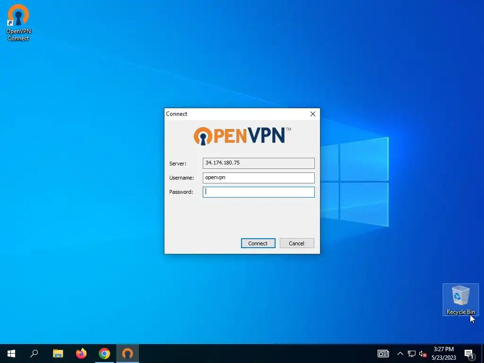This screenshot has height=363, width=484.
Task: Show hidden system tray icons
Action: coord(400,354)
